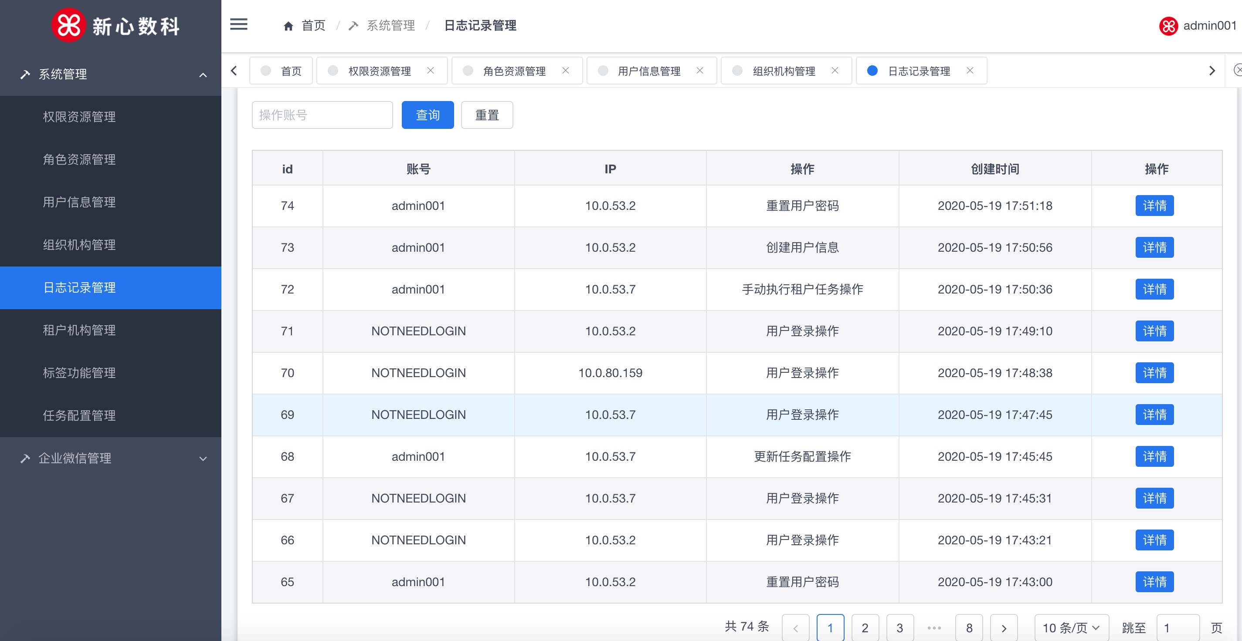Go to page 3 of results
Viewport: 1242px width, 641px height.
click(x=899, y=628)
